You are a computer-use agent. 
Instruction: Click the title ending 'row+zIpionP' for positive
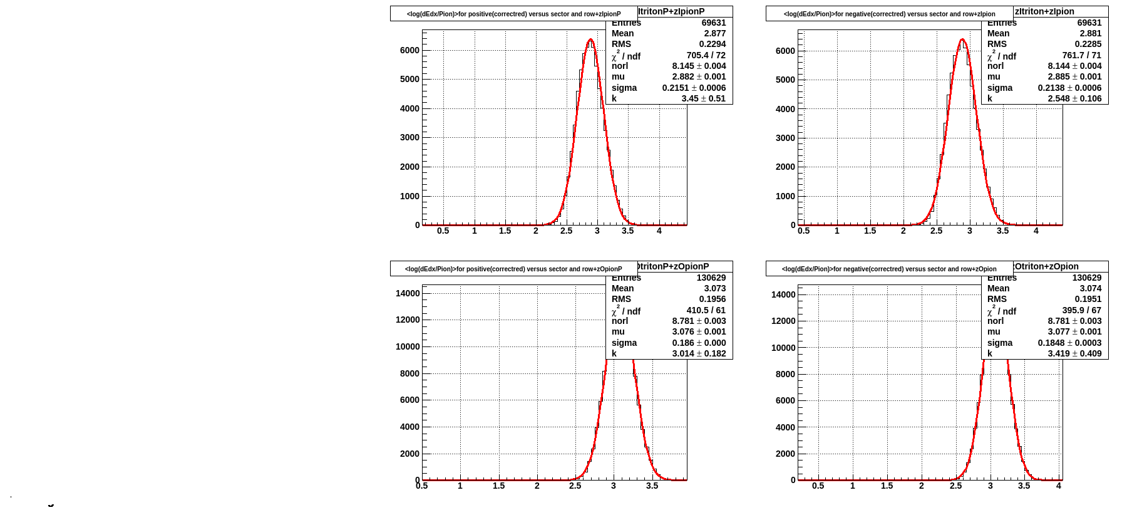513,14
